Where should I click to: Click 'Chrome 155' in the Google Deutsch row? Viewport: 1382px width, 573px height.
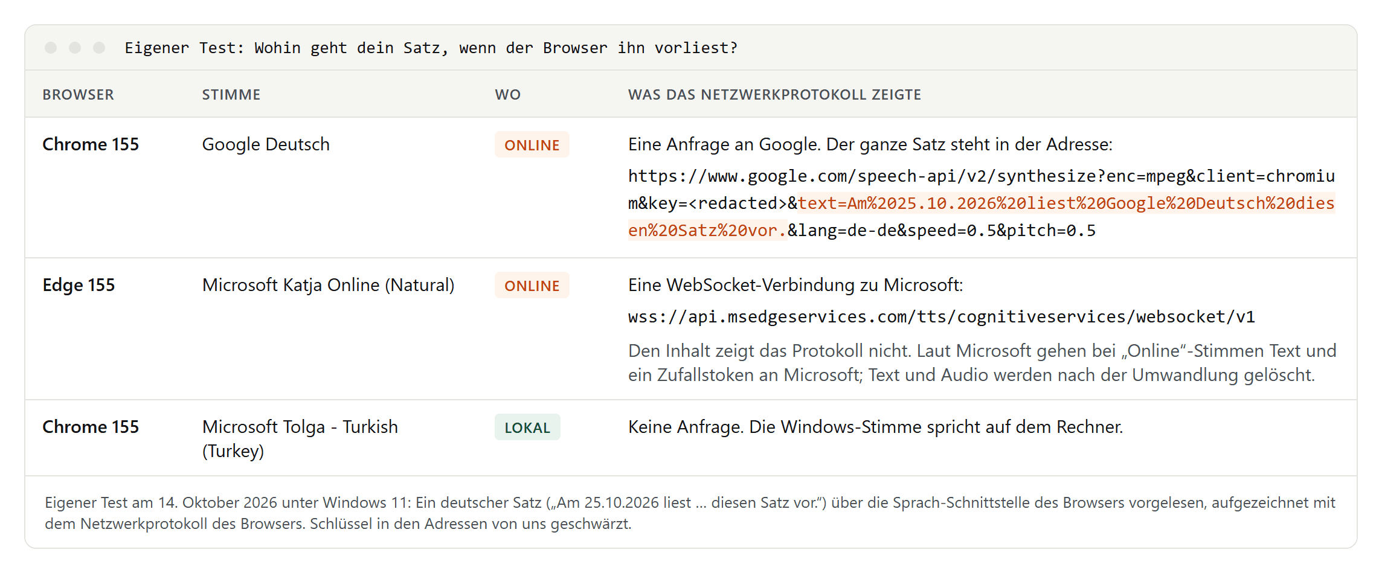(x=91, y=144)
